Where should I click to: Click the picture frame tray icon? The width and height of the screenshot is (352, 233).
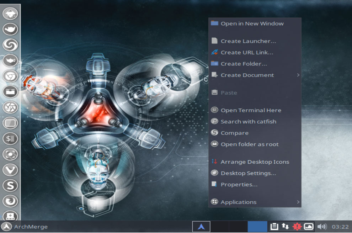[309, 227]
